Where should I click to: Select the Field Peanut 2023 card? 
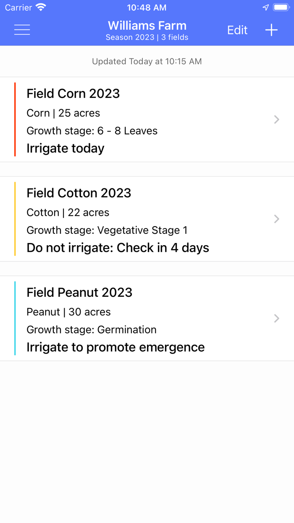[147, 318]
